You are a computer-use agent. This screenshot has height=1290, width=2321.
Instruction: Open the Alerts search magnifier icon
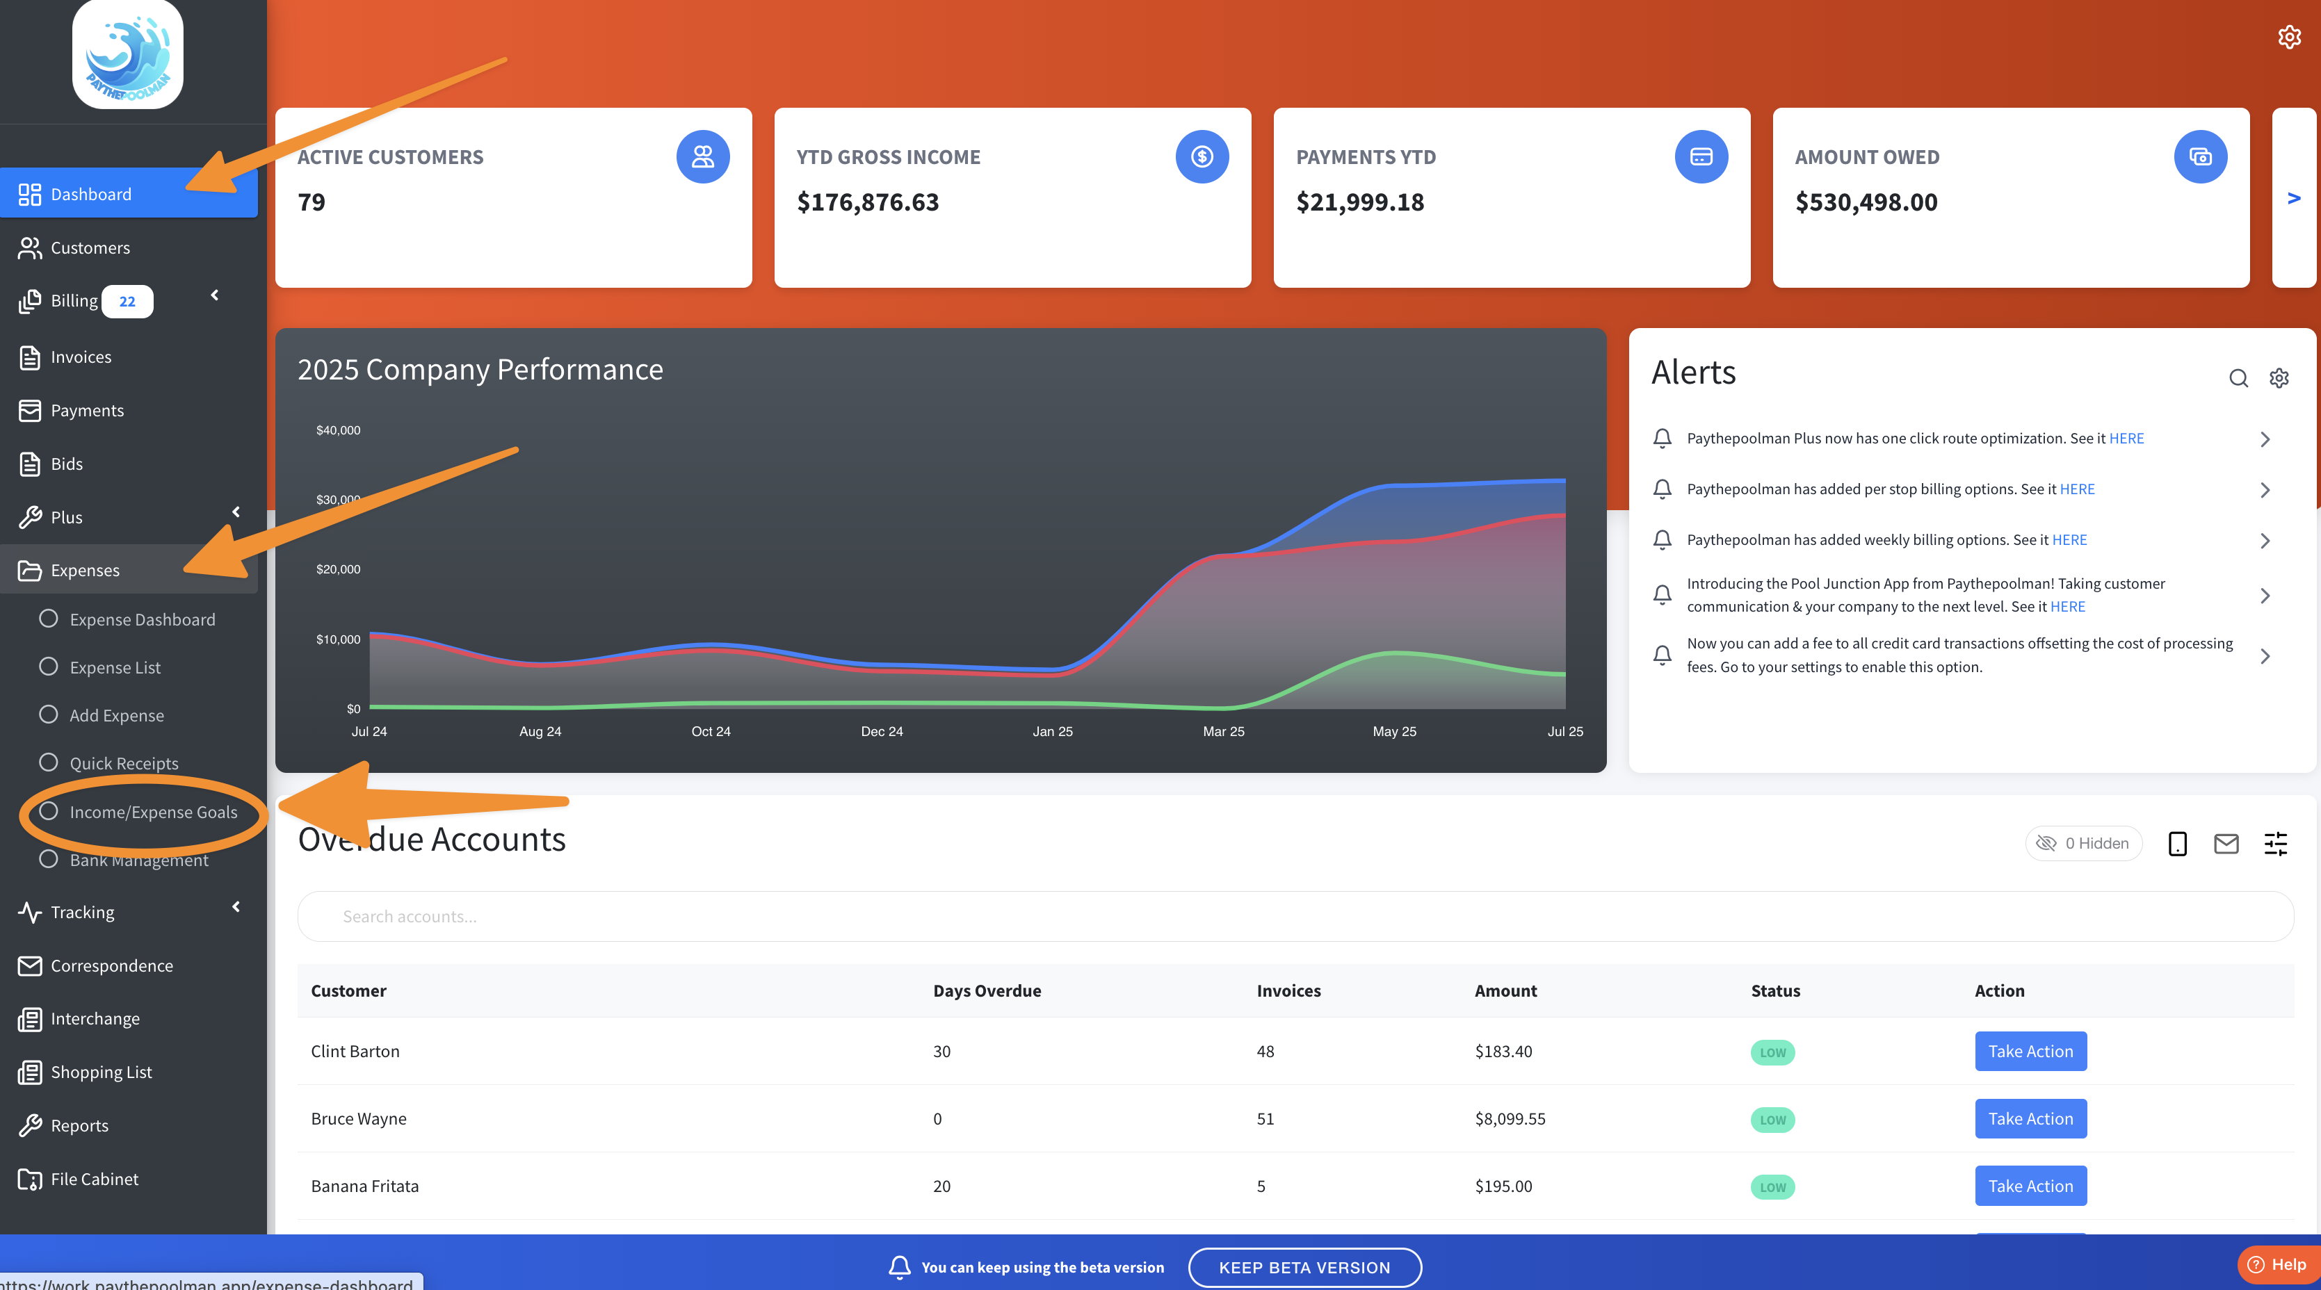pos(2238,378)
